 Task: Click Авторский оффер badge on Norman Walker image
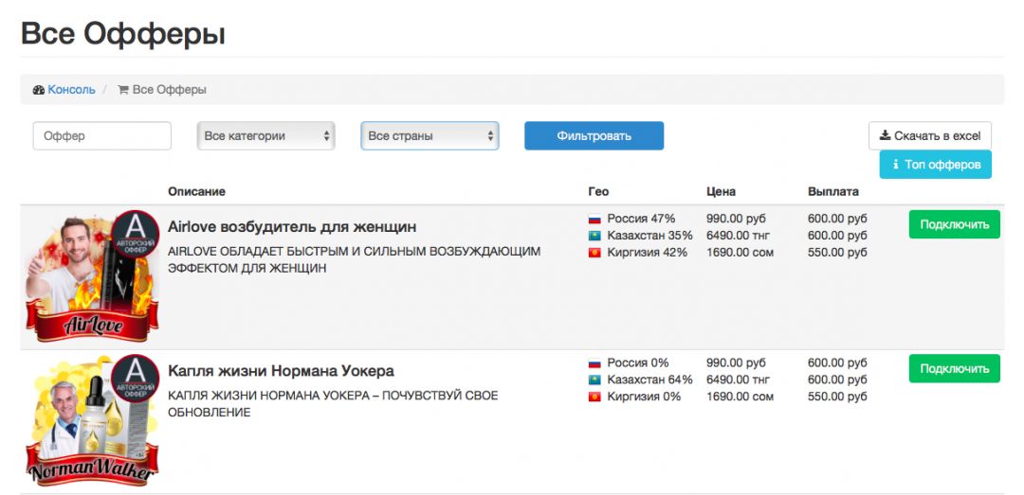click(136, 379)
